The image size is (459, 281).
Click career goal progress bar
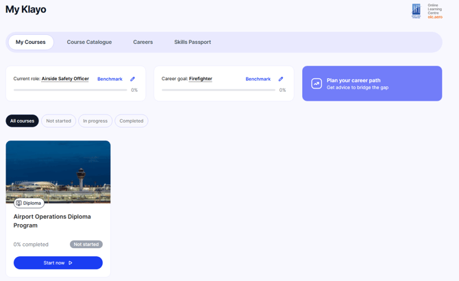pyautogui.click(x=219, y=90)
